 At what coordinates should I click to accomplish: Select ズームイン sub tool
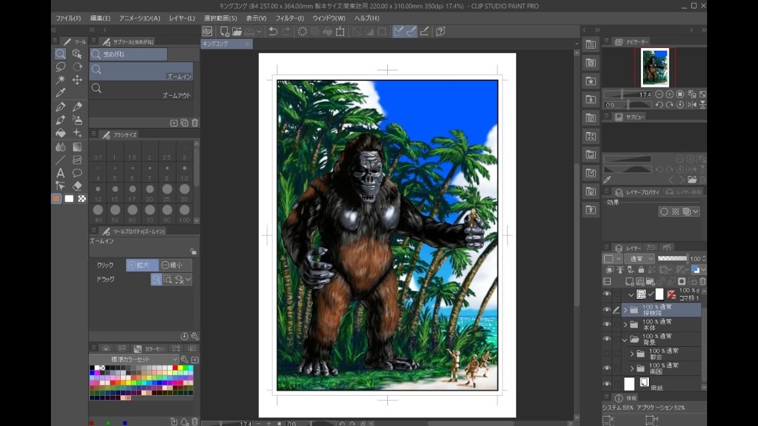[142, 72]
